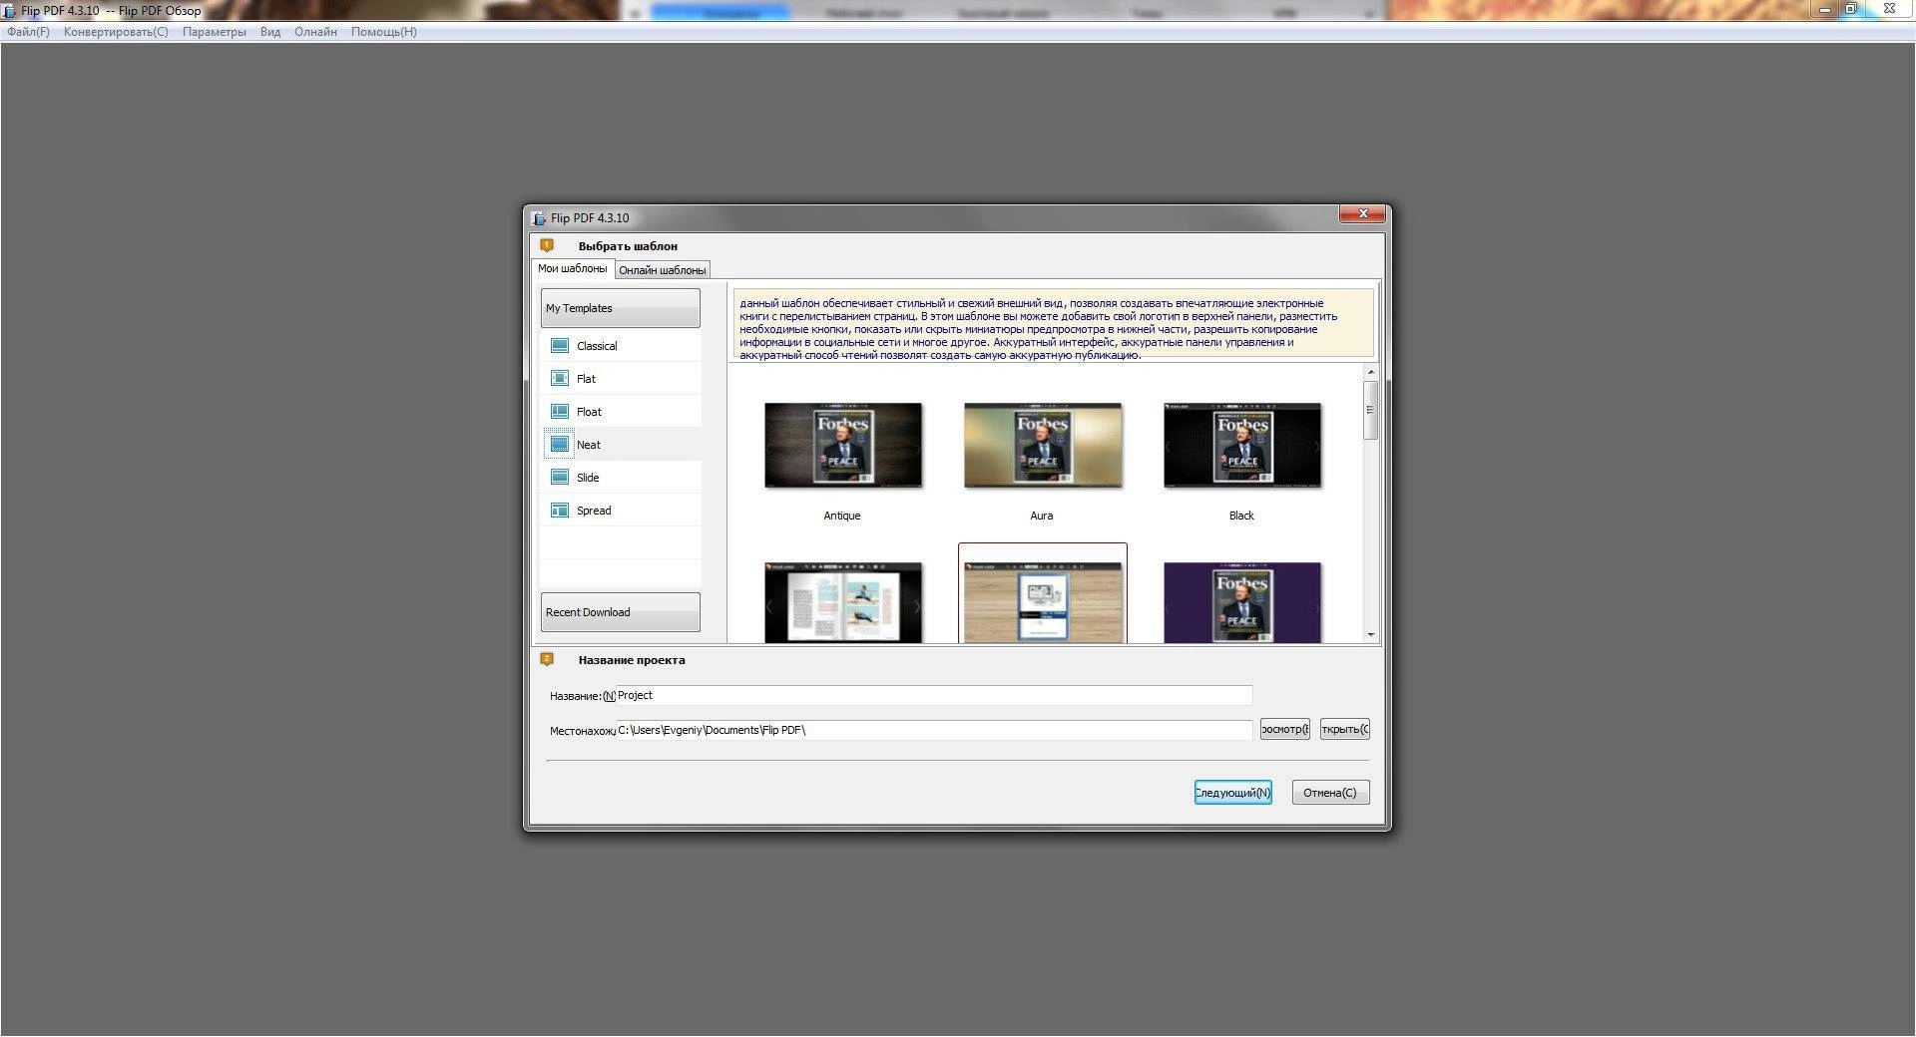This screenshot has width=1916, height=1037.
Task: Click the Отмена(C) button
Action: [1330, 793]
